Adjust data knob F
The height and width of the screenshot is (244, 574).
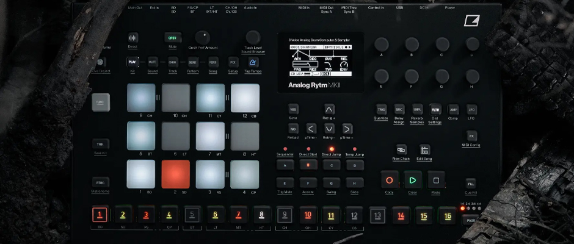click(x=412, y=76)
